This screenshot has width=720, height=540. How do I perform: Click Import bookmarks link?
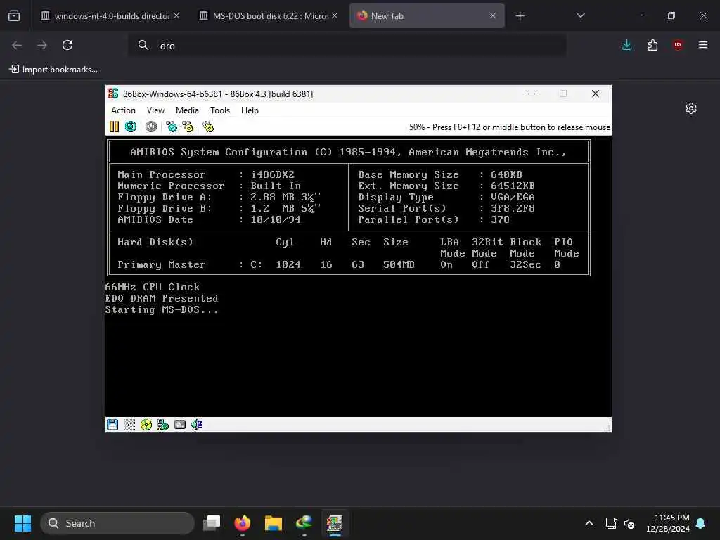click(53, 70)
